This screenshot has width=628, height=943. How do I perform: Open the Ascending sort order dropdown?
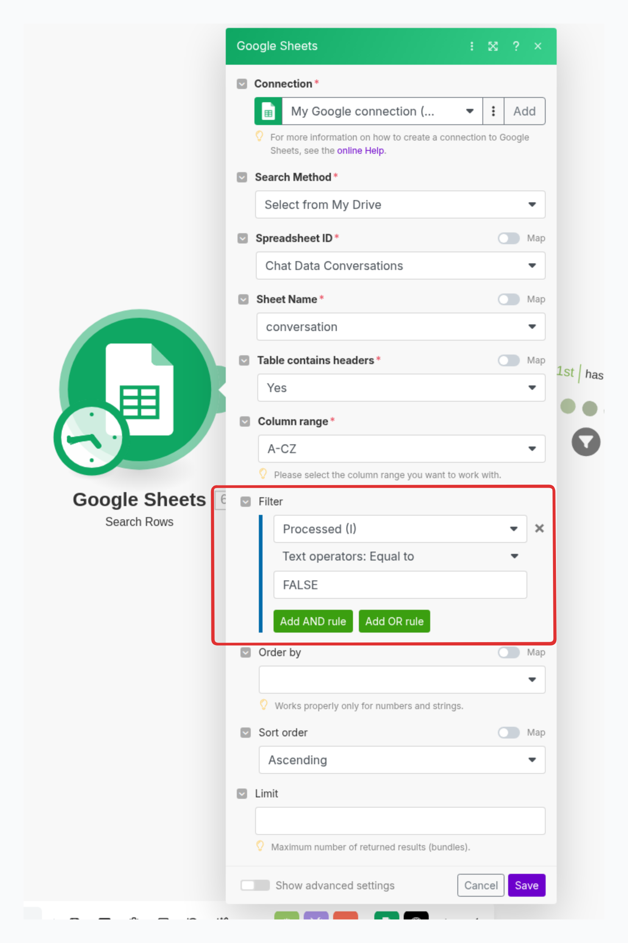[x=402, y=760]
